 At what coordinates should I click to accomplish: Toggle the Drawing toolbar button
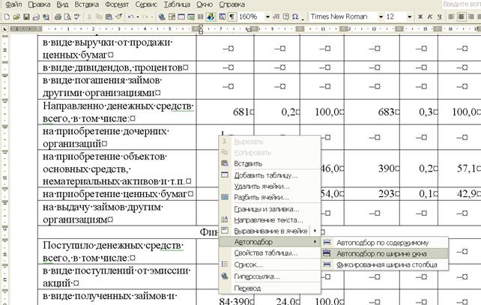pyautogui.click(x=211, y=17)
